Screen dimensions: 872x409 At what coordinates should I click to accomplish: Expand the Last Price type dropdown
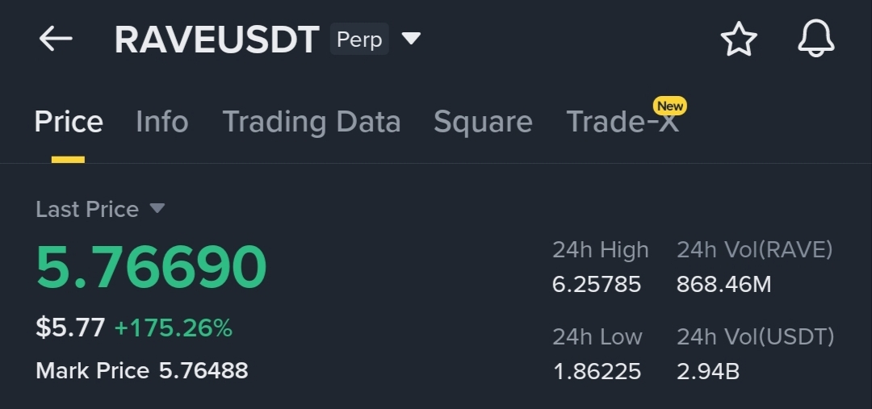157,209
